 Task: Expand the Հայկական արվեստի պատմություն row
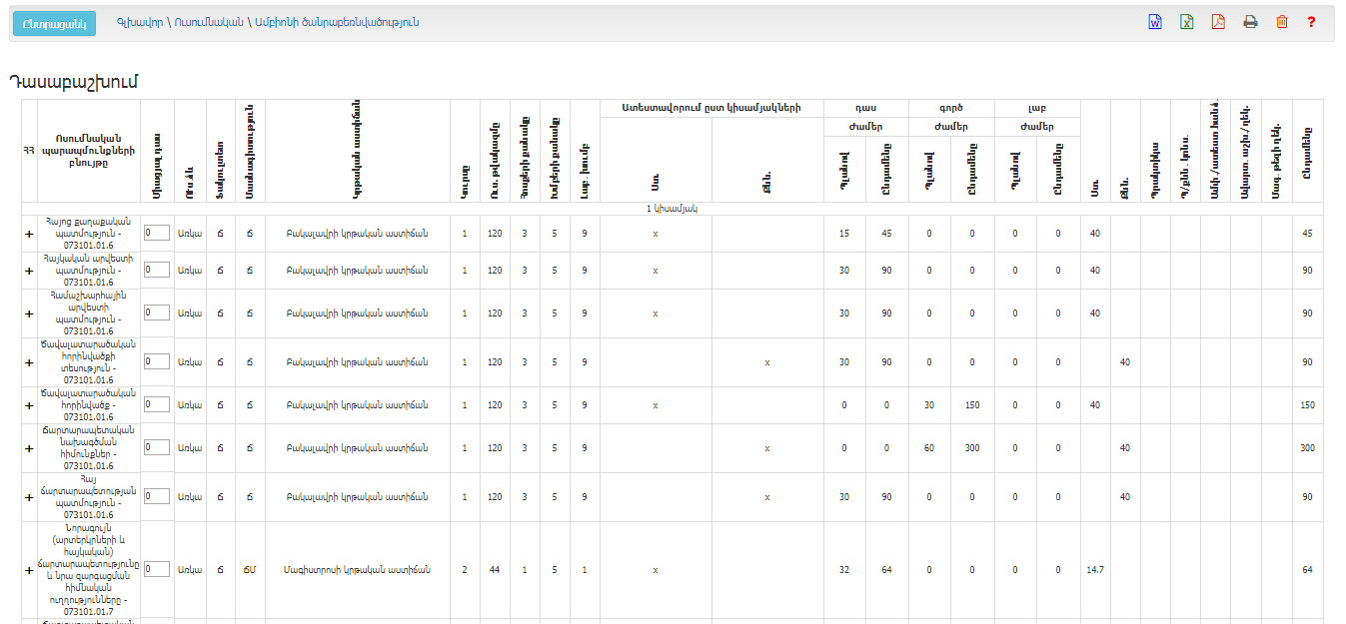click(x=28, y=271)
